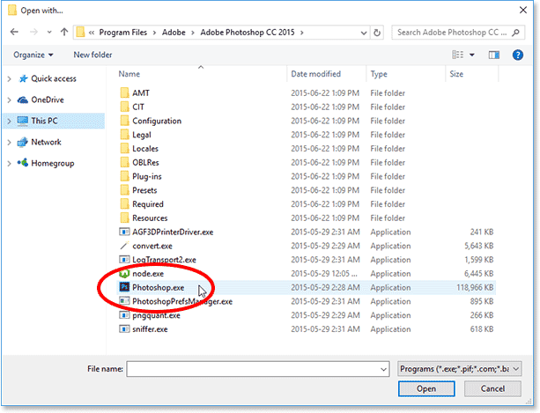
Task: Select the Required folder icon
Action: [124, 203]
